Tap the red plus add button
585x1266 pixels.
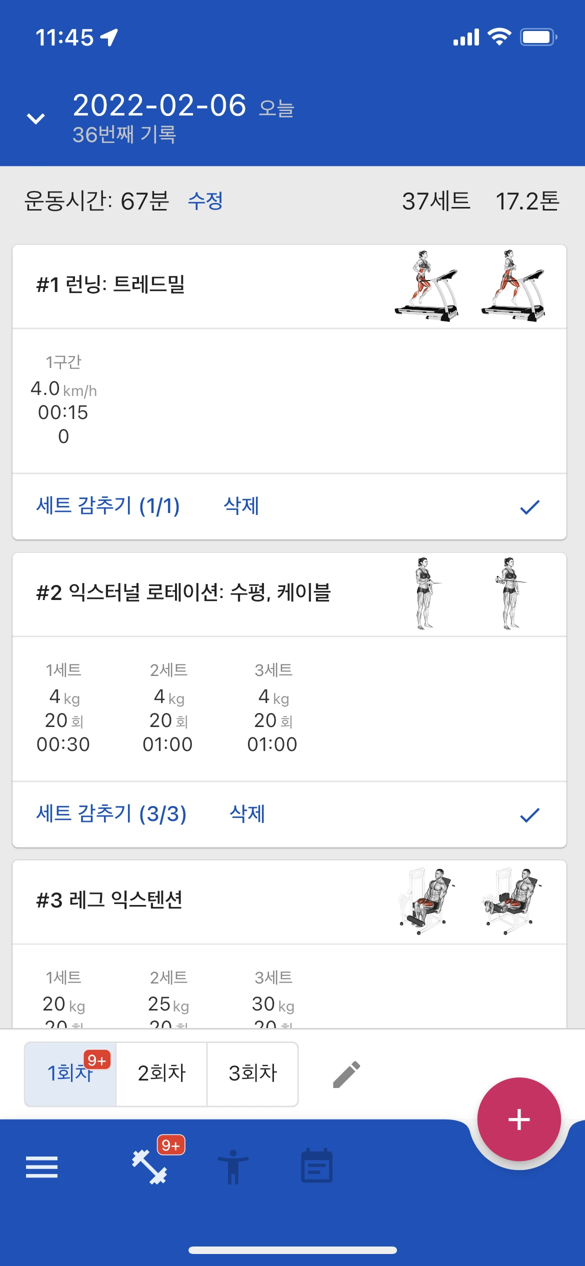(519, 1119)
